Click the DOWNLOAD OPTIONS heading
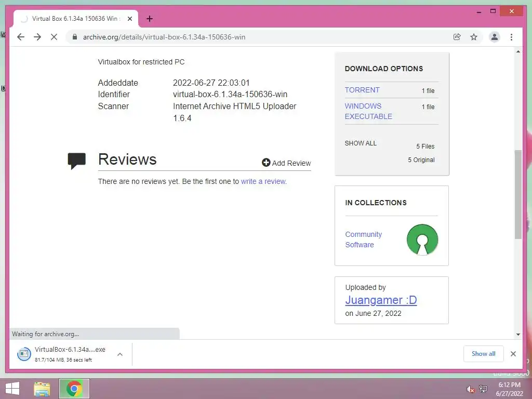The width and height of the screenshot is (532, 399). click(x=384, y=69)
